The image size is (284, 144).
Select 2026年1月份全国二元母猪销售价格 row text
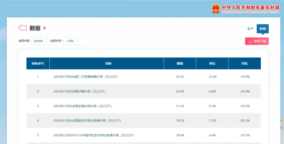click(86, 77)
